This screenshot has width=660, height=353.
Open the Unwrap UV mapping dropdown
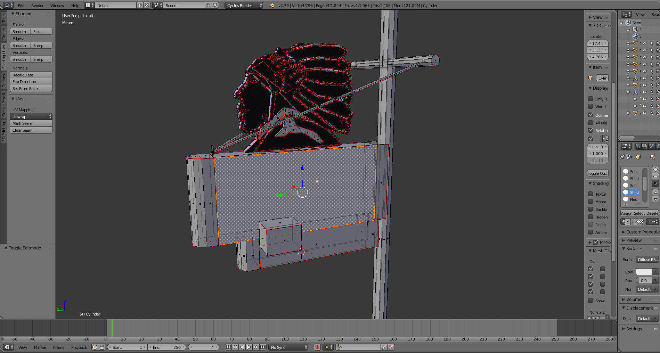click(31, 117)
